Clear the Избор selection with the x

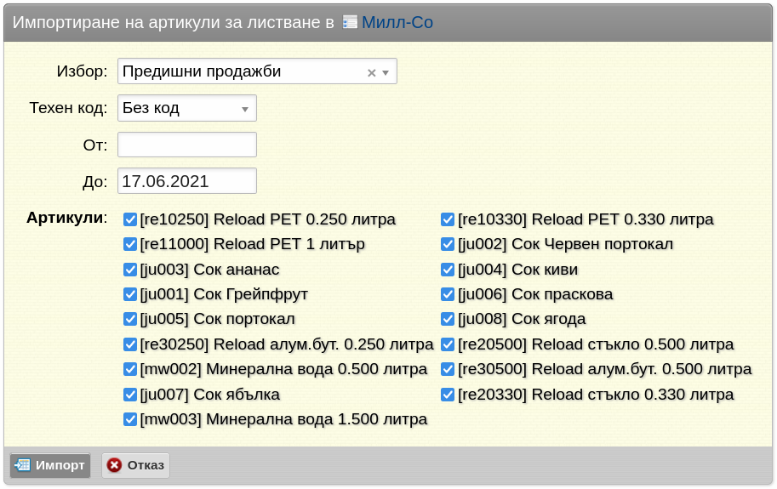[371, 73]
